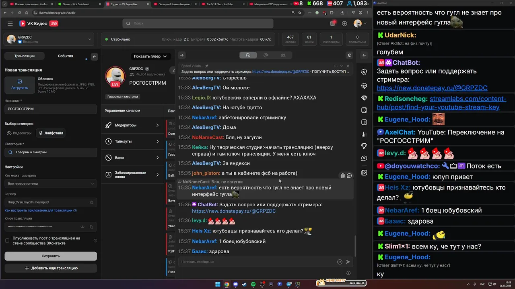
Task: Open VK Video notifications icon
Action: tap(332, 24)
